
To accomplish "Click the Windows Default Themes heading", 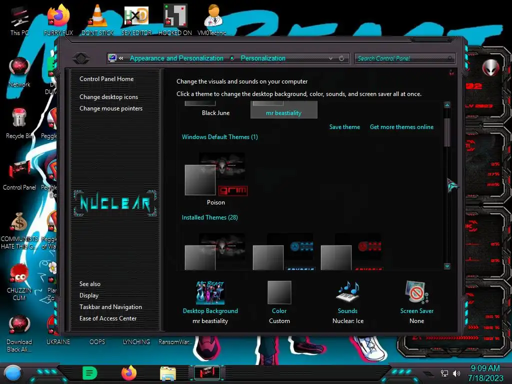I will click(220, 137).
